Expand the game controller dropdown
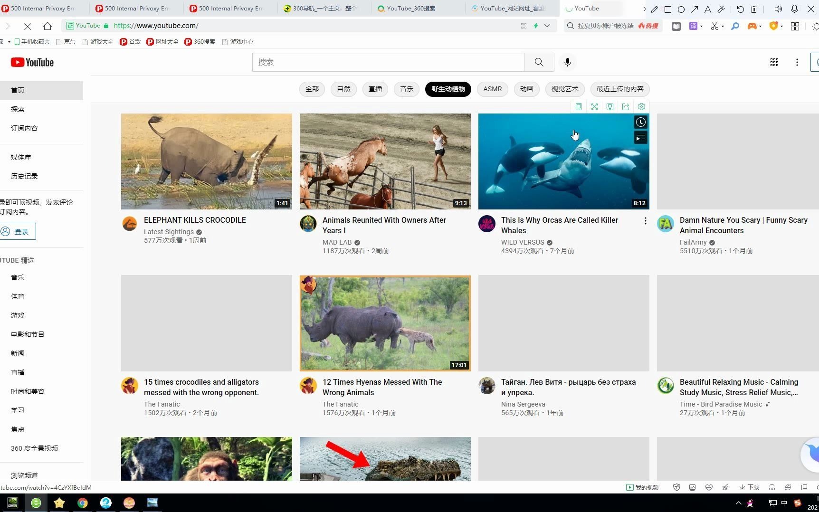The image size is (819, 512). click(760, 26)
